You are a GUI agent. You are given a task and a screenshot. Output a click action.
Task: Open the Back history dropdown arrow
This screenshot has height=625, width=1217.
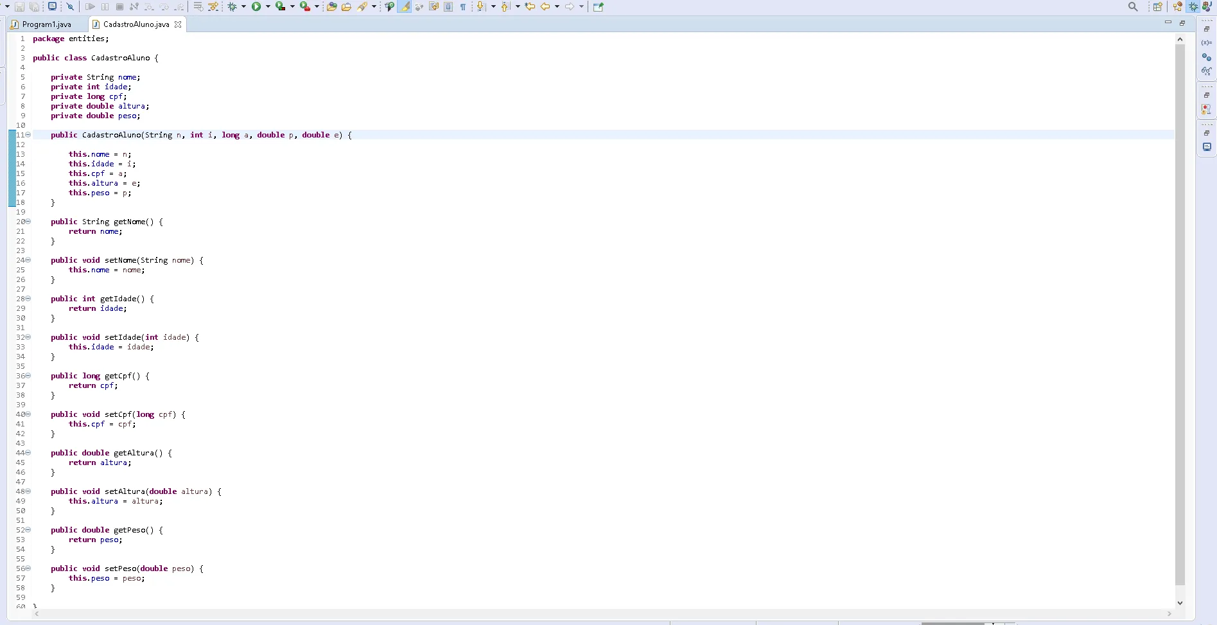coord(557,7)
